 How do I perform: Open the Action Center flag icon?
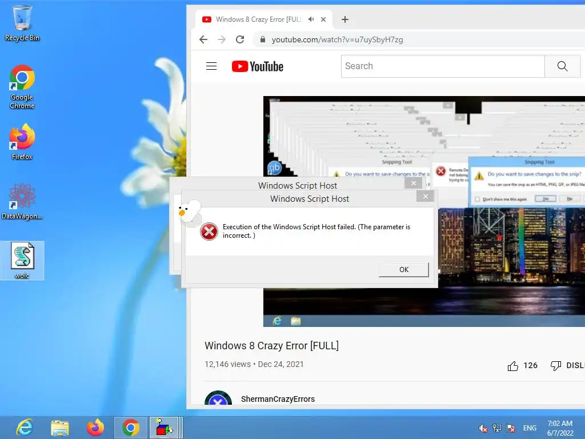[511, 428]
